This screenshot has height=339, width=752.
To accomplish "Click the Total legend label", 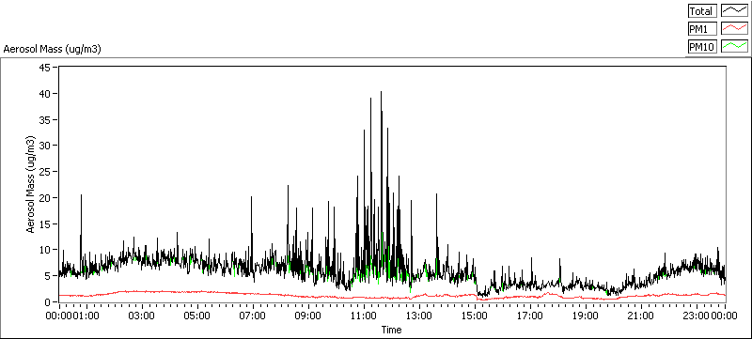I will click(702, 11).
